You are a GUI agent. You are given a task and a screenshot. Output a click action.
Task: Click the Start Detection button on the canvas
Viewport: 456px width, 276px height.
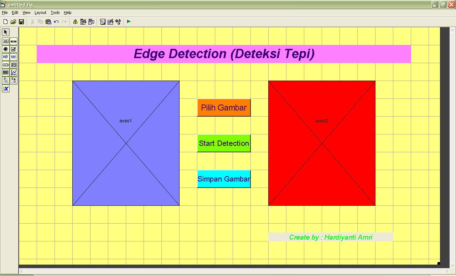[224, 143]
